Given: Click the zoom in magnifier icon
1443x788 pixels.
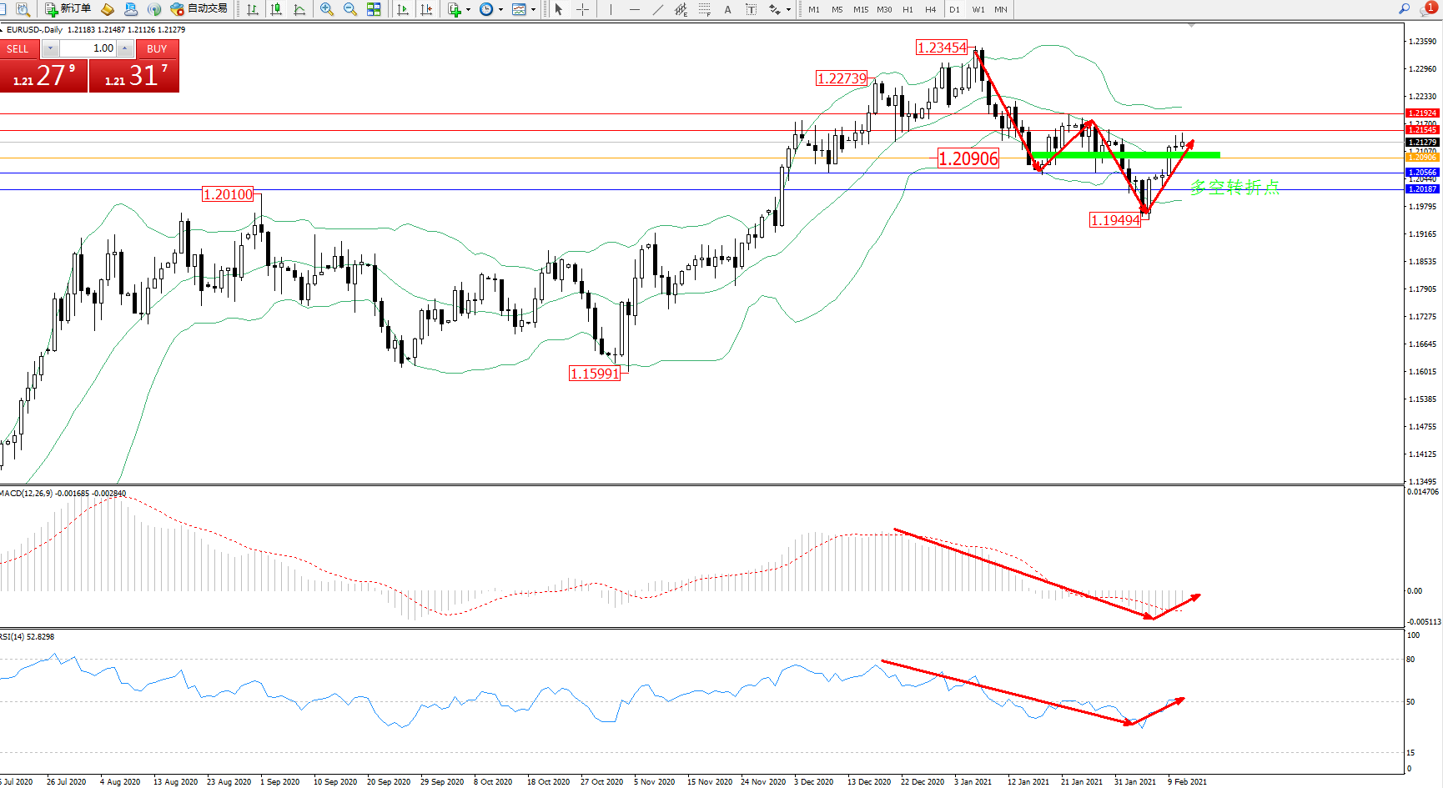Looking at the screenshot, I should tap(327, 9).
